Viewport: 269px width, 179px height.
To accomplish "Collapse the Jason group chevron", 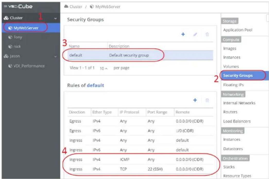I will coord(55,56).
